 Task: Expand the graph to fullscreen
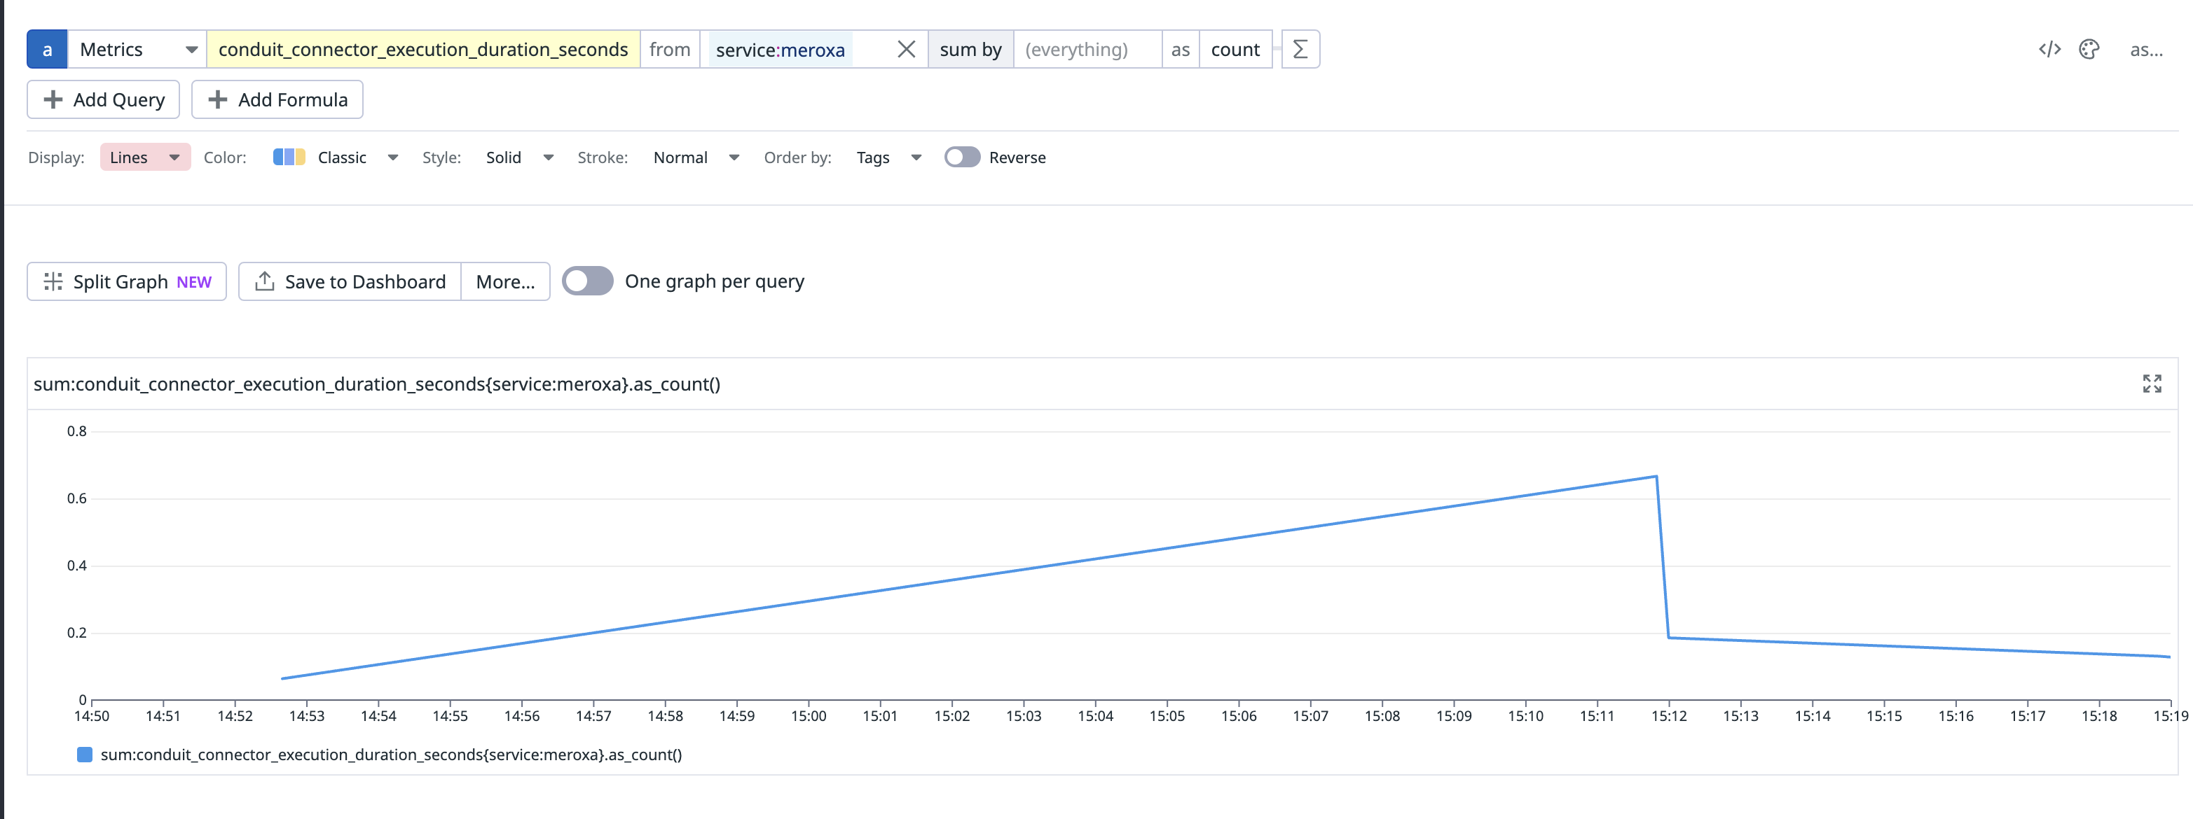[2152, 384]
